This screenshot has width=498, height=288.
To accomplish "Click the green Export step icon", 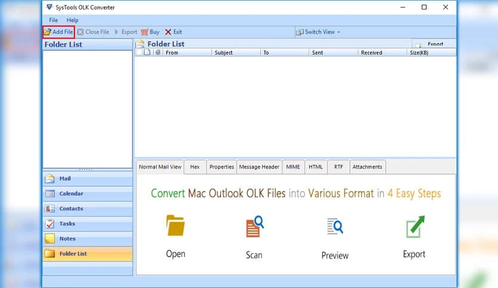I will pyautogui.click(x=415, y=227).
